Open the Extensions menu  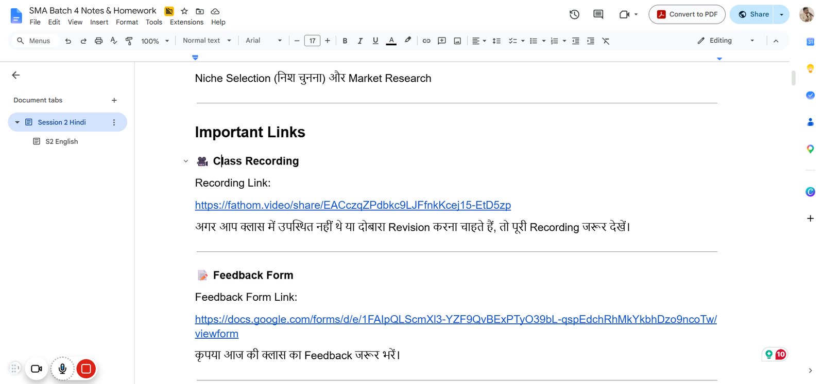pos(186,22)
